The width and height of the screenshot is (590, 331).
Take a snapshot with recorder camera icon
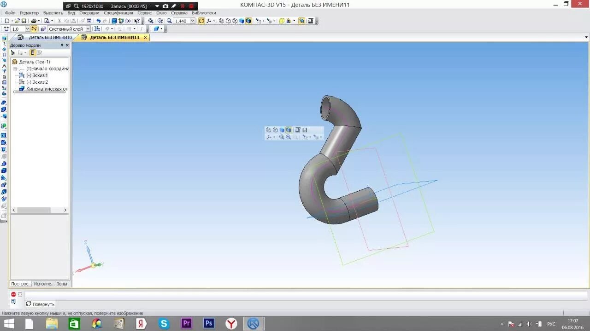(x=165, y=6)
